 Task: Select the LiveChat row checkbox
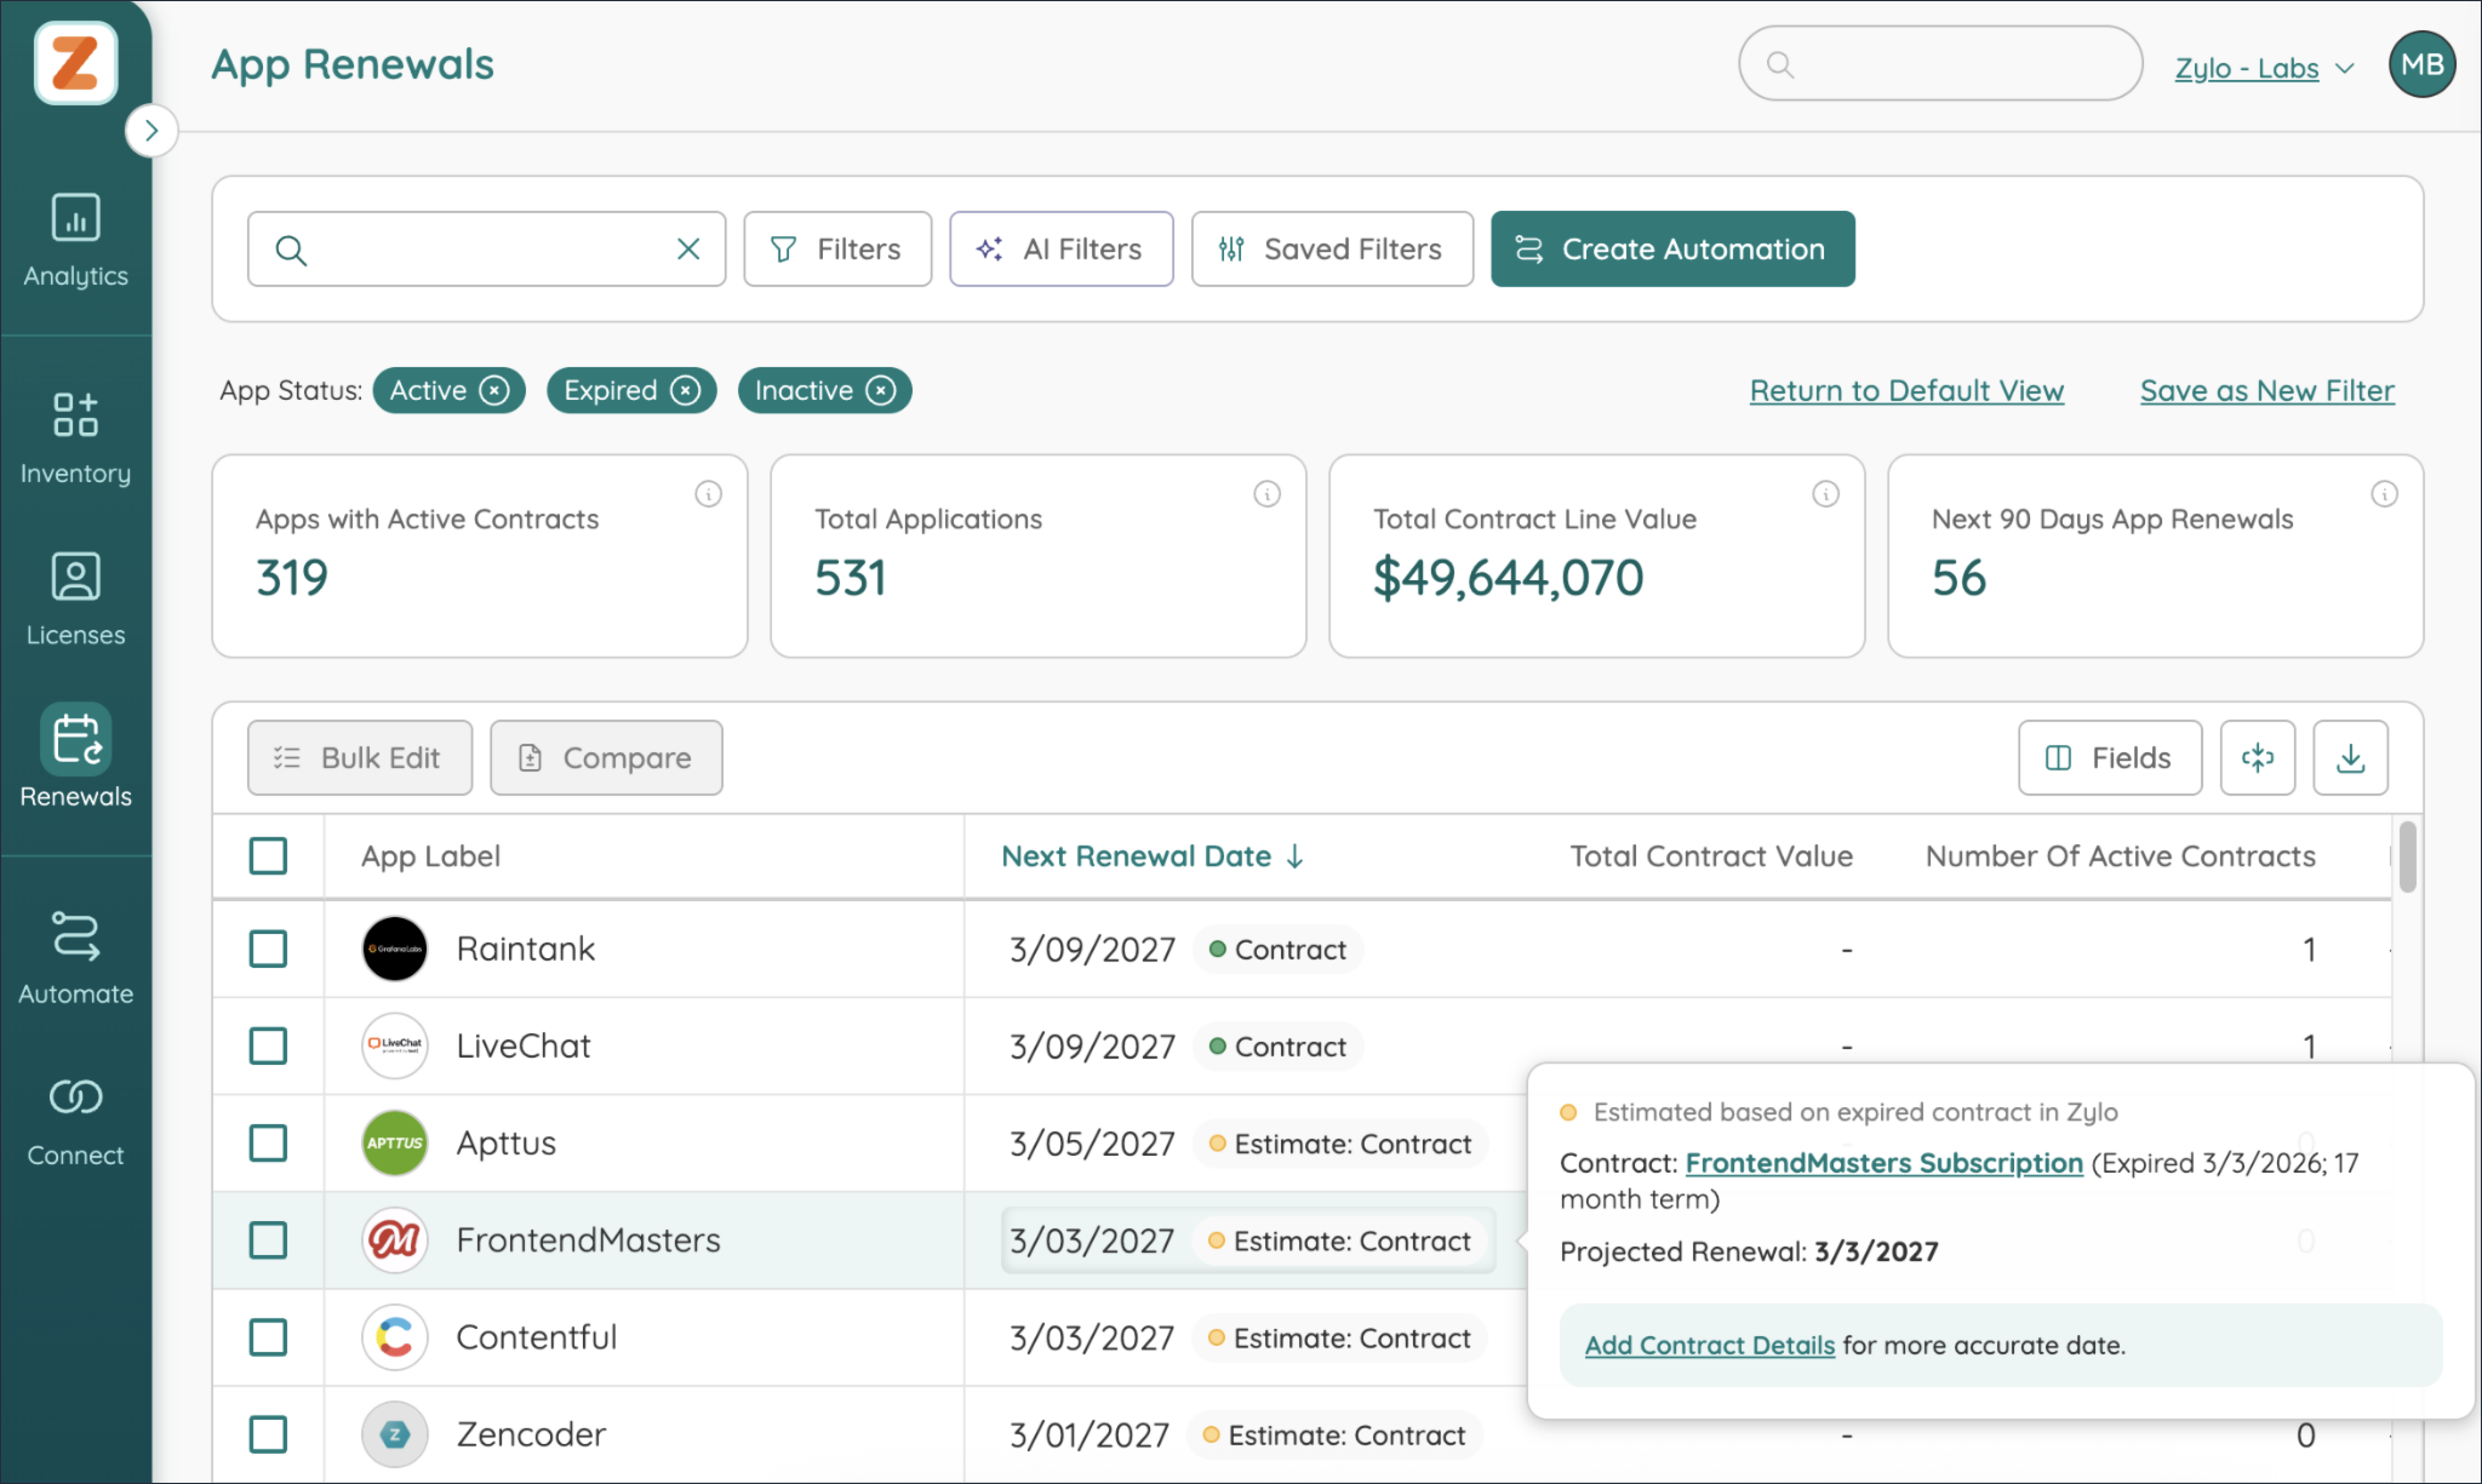coord(268,1046)
